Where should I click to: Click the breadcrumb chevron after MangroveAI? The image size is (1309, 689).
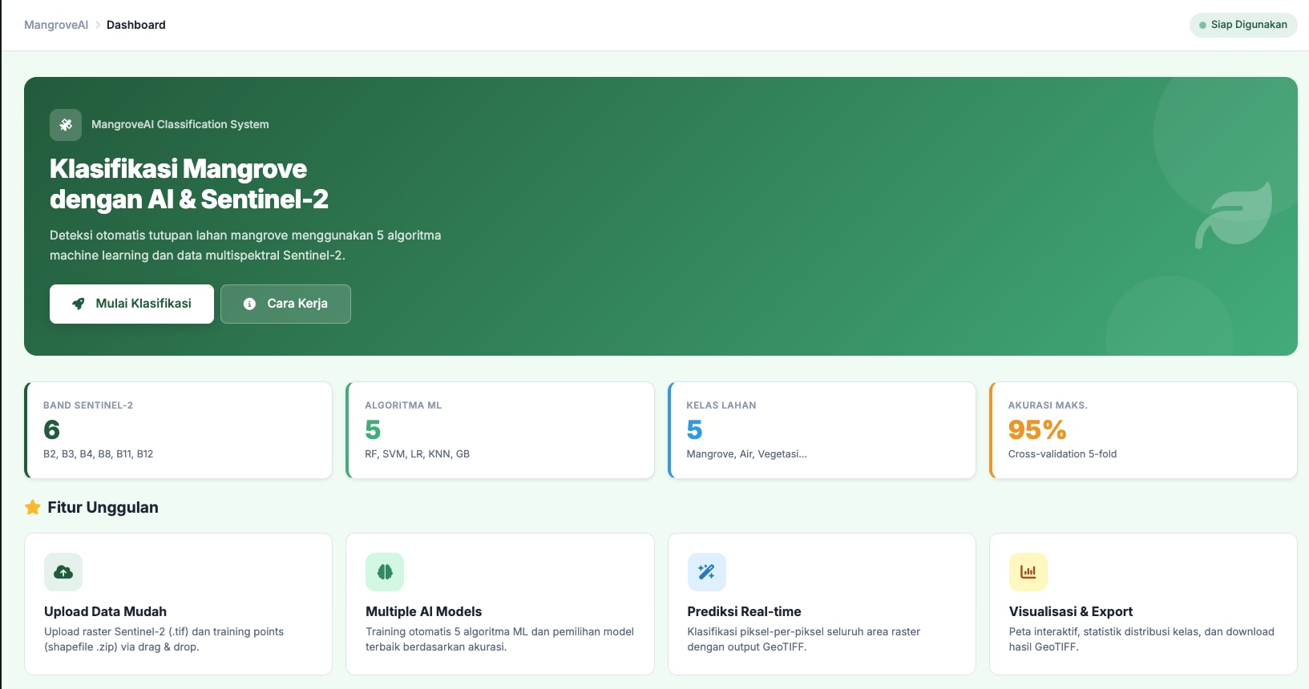(98, 25)
